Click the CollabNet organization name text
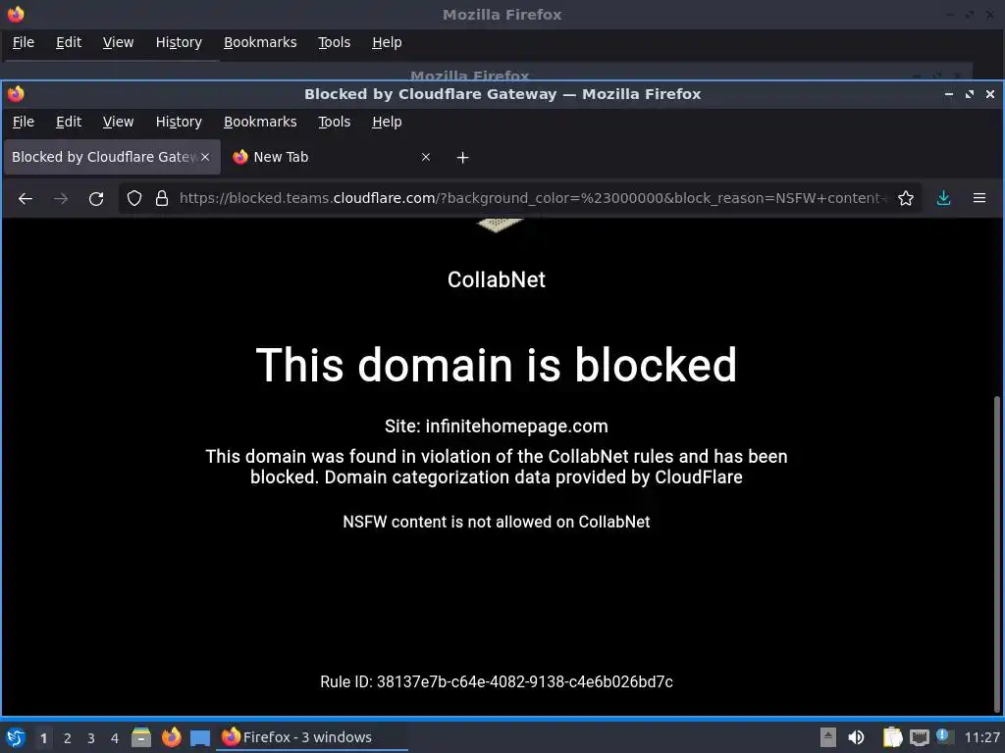 [496, 279]
